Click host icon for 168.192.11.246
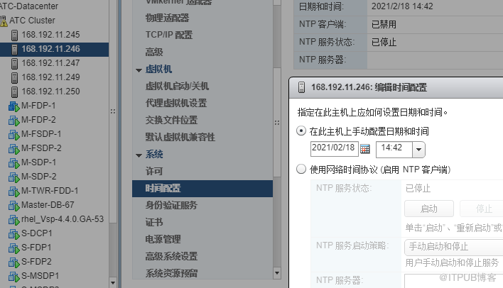503x288 pixels. coord(14,50)
